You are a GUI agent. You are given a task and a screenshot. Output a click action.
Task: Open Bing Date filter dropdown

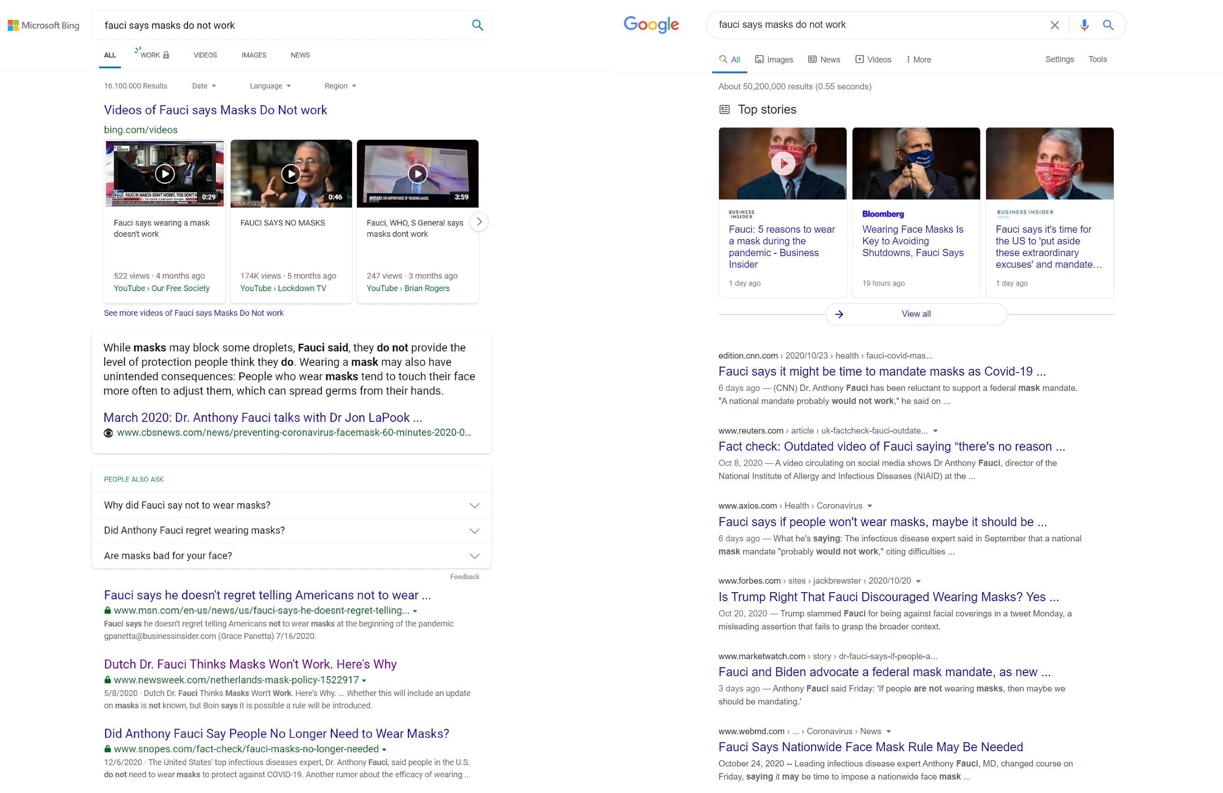click(204, 86)
